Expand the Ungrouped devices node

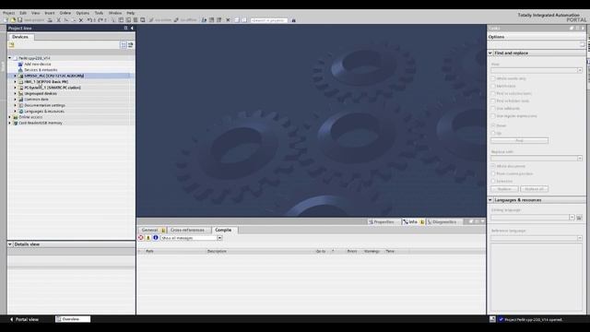click(15, 93)
